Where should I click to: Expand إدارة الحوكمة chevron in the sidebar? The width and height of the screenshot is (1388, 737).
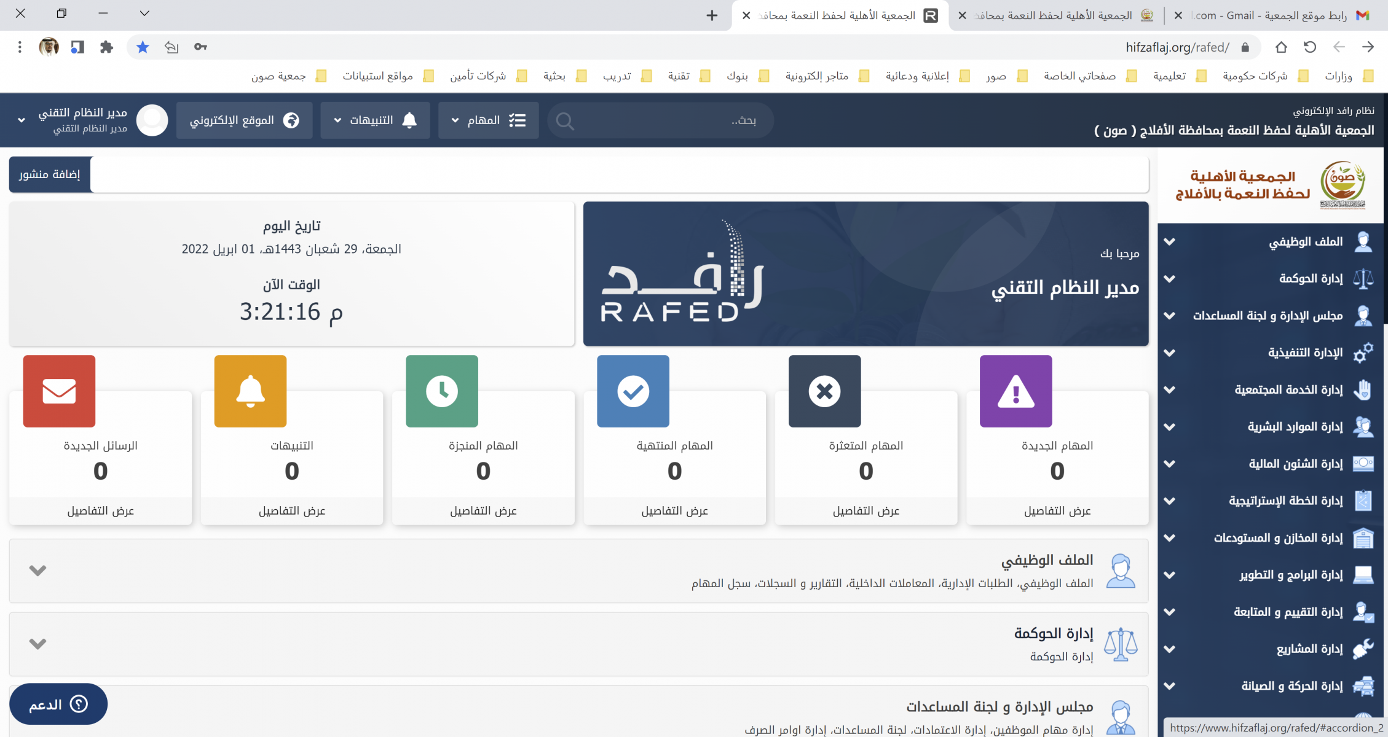(1169, 278)
